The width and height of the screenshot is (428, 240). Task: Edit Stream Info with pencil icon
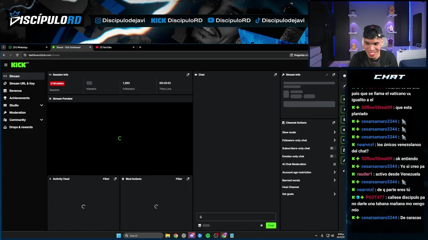327,75
